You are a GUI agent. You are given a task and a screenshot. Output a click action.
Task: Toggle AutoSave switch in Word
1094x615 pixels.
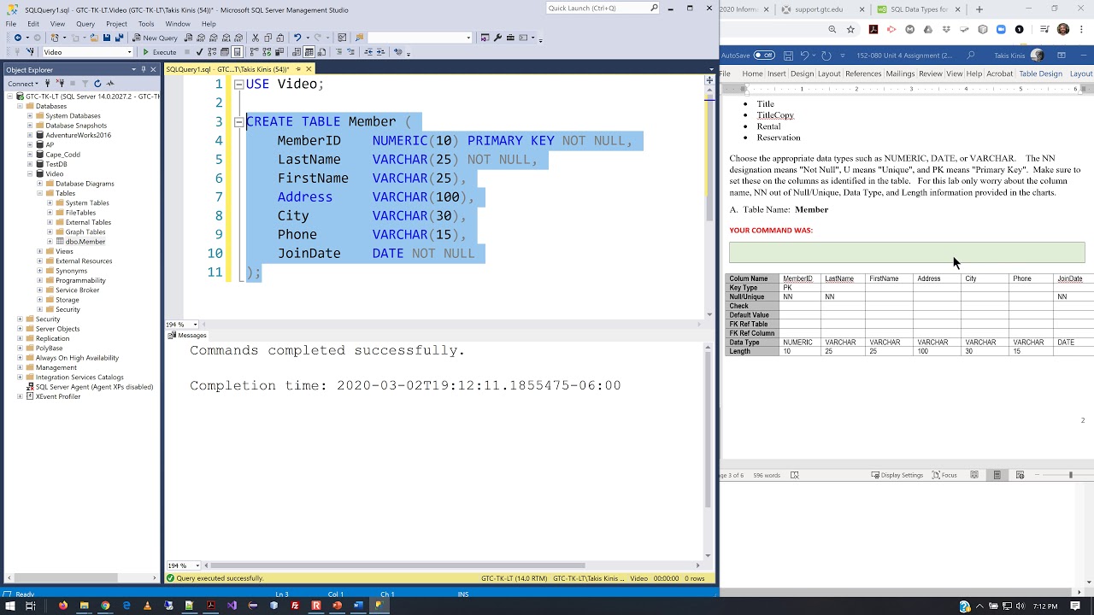click(764, 56)
